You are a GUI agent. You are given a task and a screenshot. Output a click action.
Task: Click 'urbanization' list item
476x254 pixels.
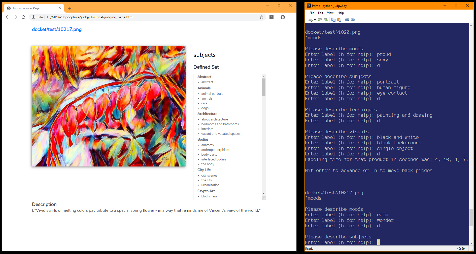click(210, 185)
